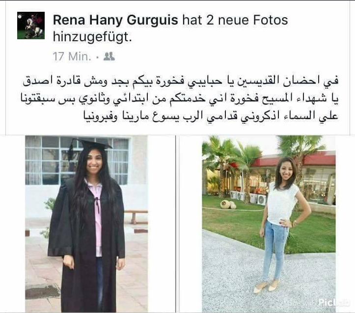Viewport: 355px width, 313px height.
Task: Click the clay pots on the lawn
Action: coord(228,205)
